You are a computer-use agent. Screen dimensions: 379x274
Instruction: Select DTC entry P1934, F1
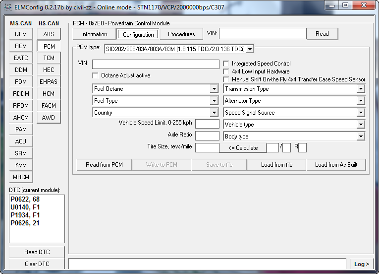(25, 215)
